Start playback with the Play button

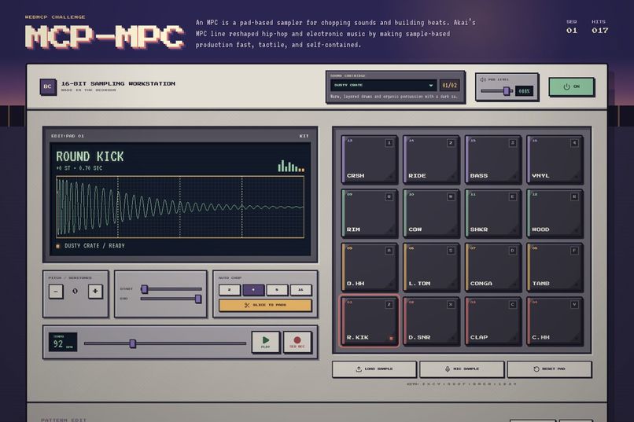coord(265,342)
